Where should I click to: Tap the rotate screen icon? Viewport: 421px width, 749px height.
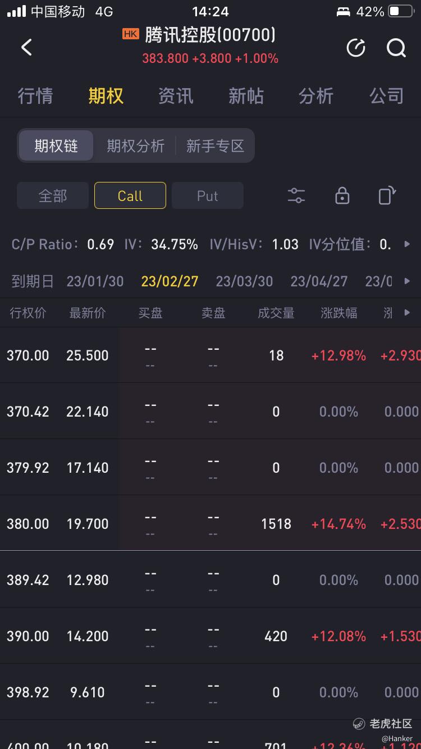click(x=387, y=195)
